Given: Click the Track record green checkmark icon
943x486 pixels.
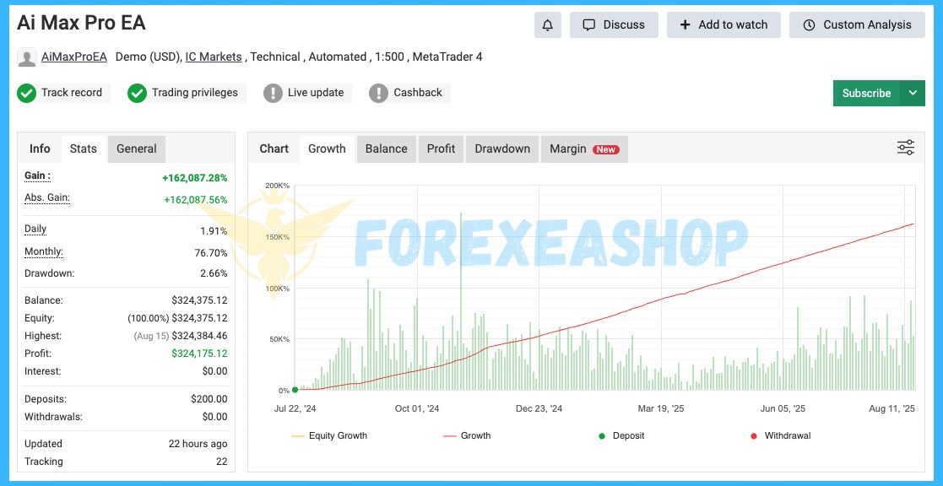Looking at the screenshot, I should [26, 93].
